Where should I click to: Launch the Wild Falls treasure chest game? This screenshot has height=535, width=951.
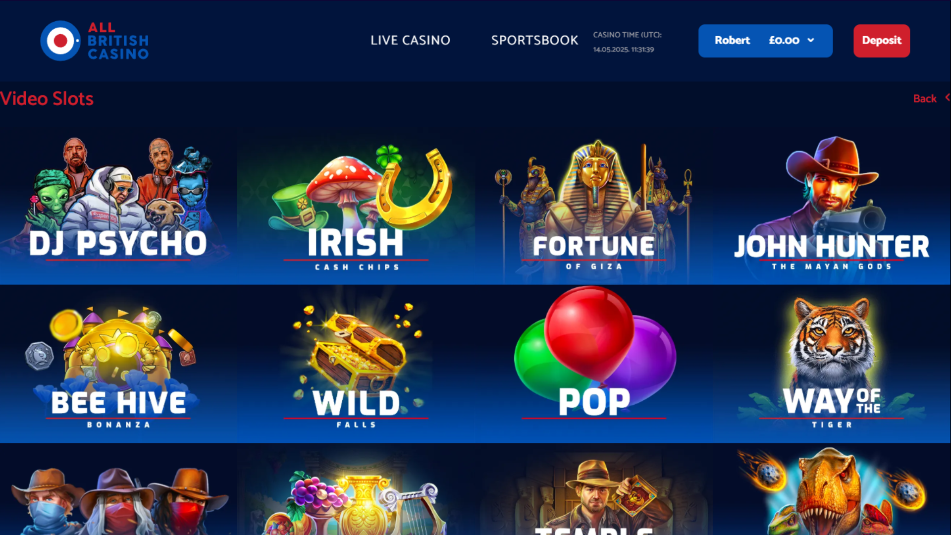(356, 364)
